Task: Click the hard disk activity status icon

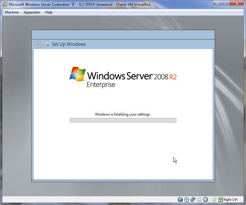Action: pyautogui.click(x=180, y=200)
